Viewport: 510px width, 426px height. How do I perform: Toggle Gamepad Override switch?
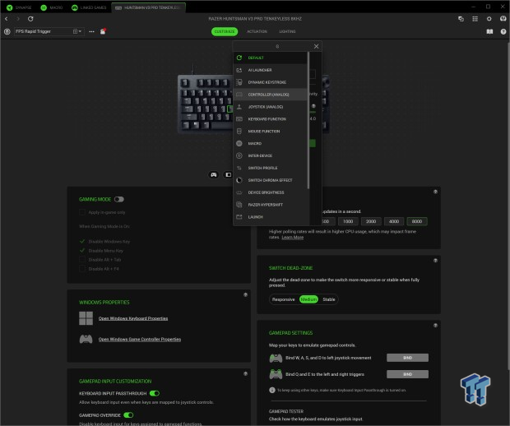(x=128, y=415)
